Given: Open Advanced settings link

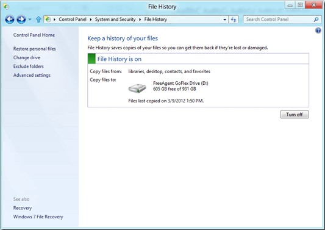Looking at the screenshot, I should [x=32, y=75].
